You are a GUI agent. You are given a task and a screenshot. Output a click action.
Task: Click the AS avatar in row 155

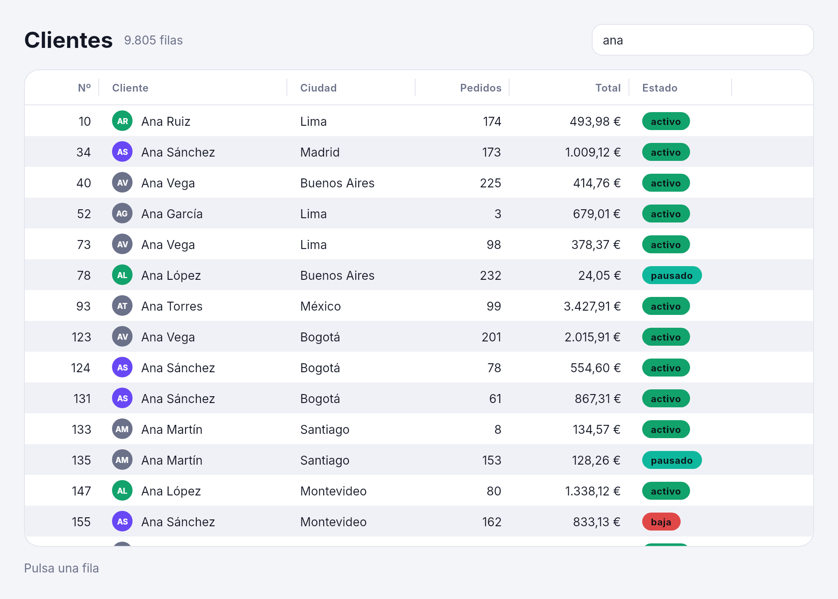pos(122,522)
